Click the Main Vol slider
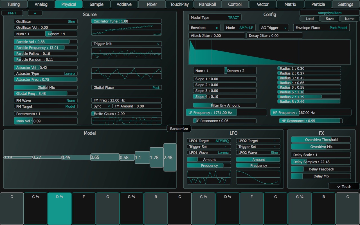Screen dimensions: 360x225 (46, 120)
